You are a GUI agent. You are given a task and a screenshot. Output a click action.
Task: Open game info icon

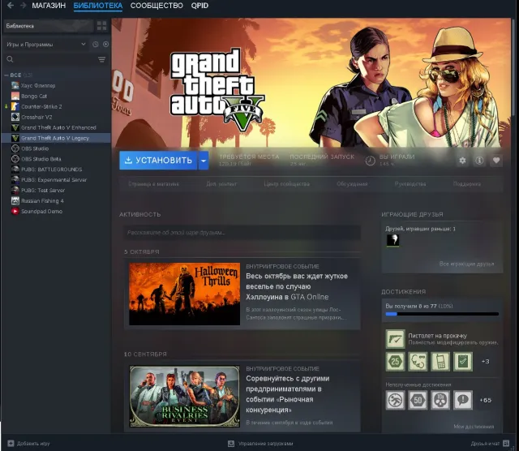479,161
